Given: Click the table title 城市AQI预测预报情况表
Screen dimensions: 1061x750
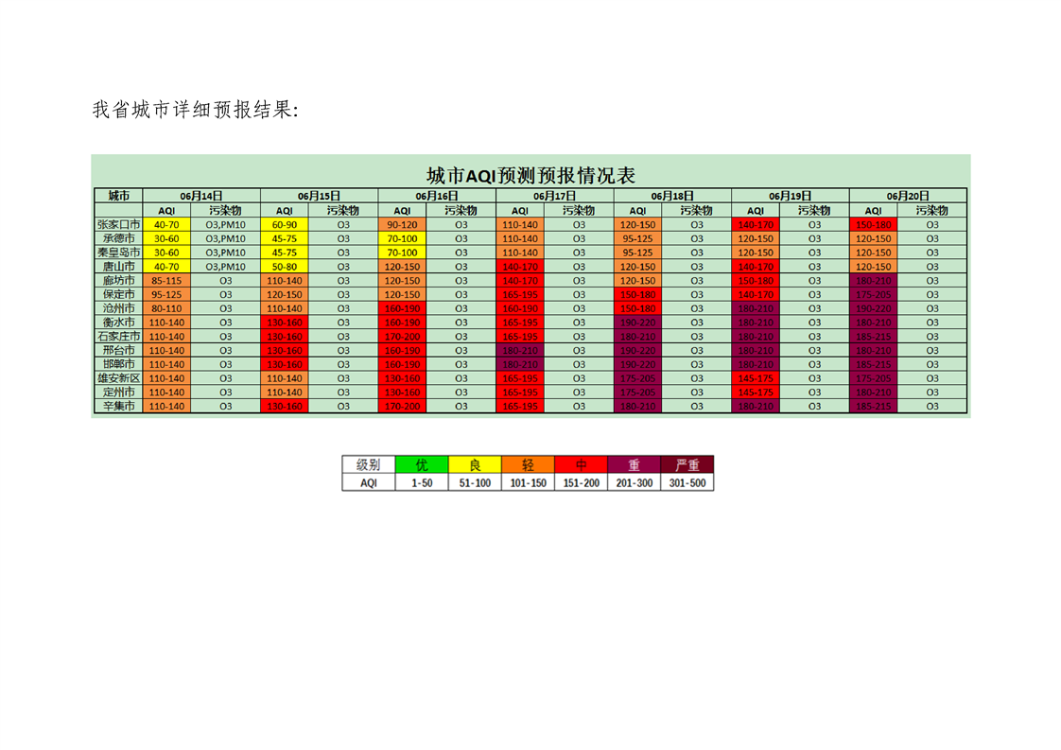Looking at the screenshot, I should [x=530, y=175].
